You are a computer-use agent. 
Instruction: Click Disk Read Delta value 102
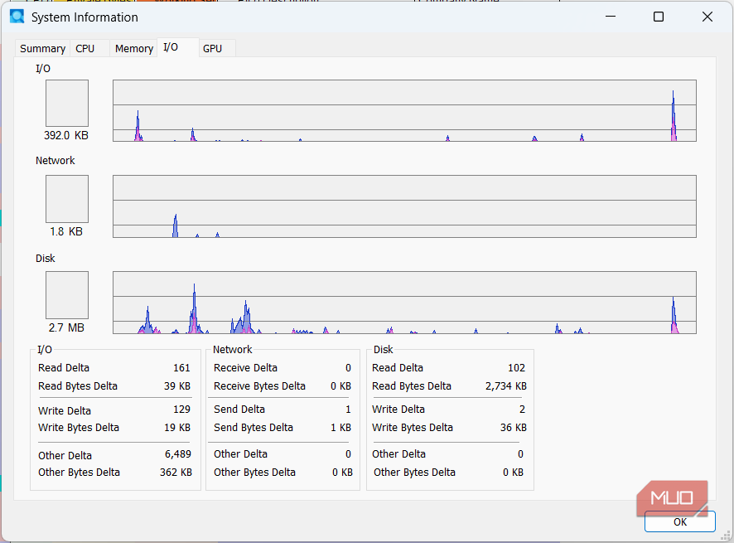tap(516, 368)
